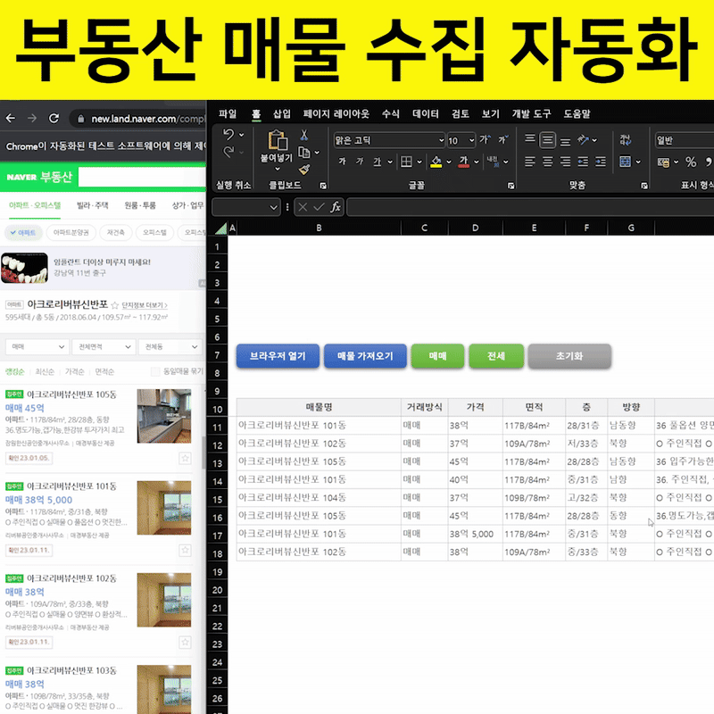The height and width of the screenshot is (714, 714).
Task: Open the 데이터 ribbon tab
Action: 425,114
